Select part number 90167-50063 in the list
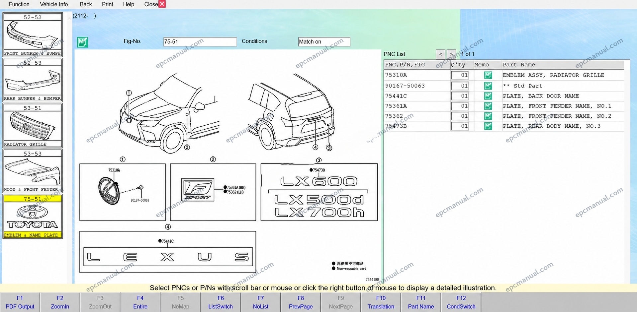This screenshot has height=312, width=637. point(405,86)
